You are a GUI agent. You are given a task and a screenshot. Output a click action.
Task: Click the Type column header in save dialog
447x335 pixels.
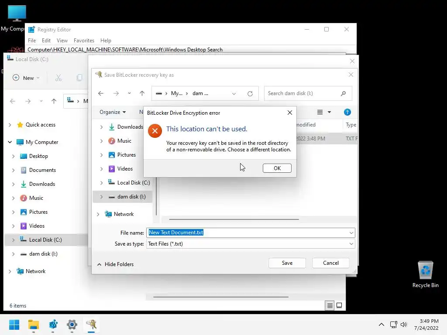pyautogui.click(x=351, y=125)
